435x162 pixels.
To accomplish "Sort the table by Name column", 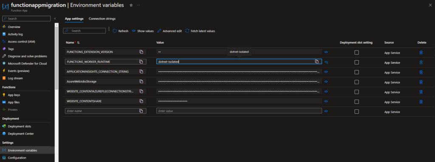I will [78, 43].
